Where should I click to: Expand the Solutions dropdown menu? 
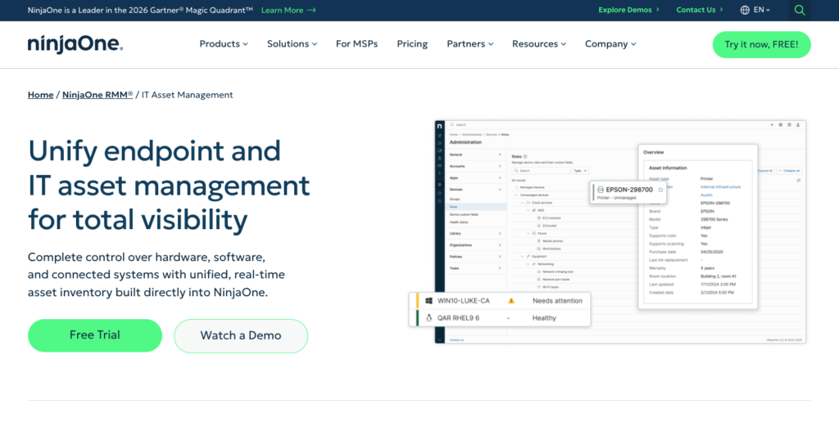pos(293,44)
